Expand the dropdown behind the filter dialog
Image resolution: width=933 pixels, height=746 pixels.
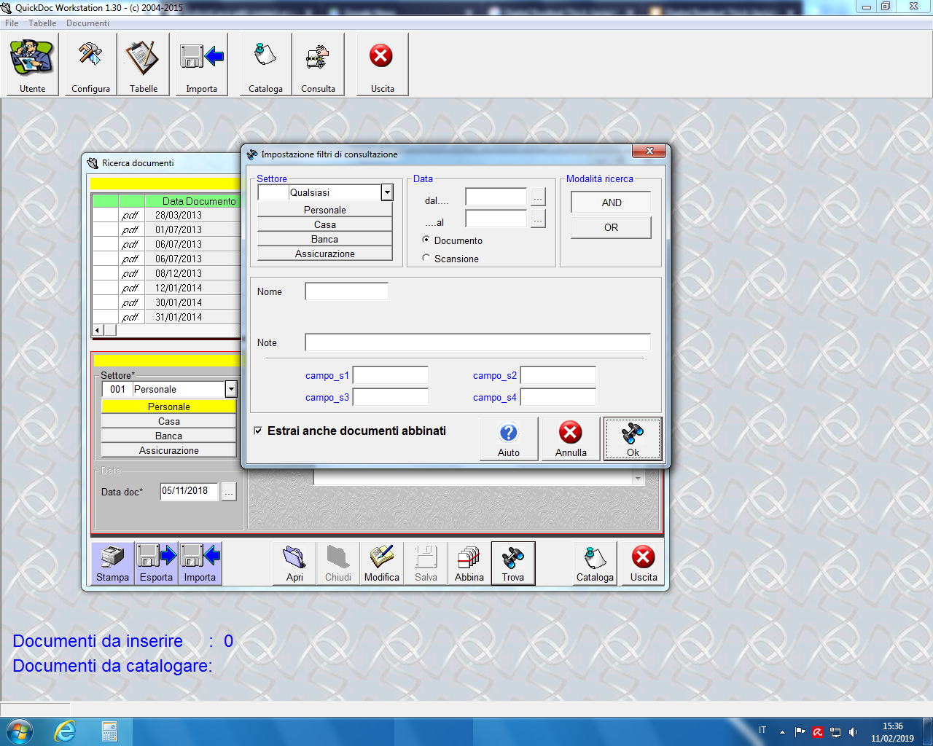pyautogui.click(x=638, y=479)
